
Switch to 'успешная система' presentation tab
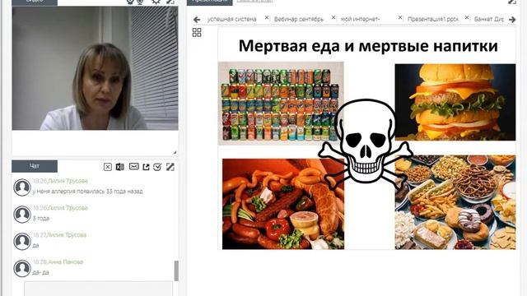[232, 19]
